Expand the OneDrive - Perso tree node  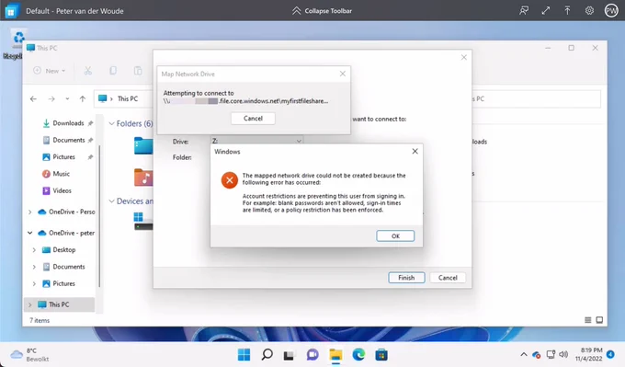point(30,212)
